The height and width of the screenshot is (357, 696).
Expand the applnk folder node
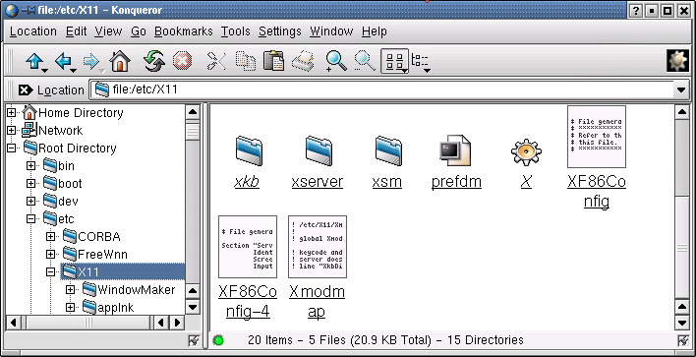pos(70,307)
